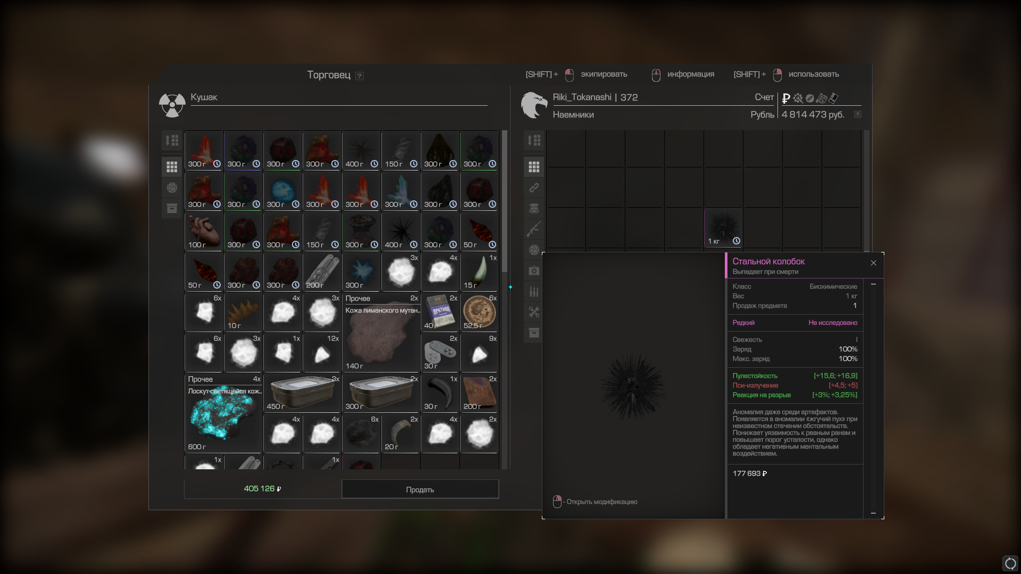Click the tooltip scroll-down arrow
The width and height of the screenshot is (1021, 574).
click(x=873, y=513)
